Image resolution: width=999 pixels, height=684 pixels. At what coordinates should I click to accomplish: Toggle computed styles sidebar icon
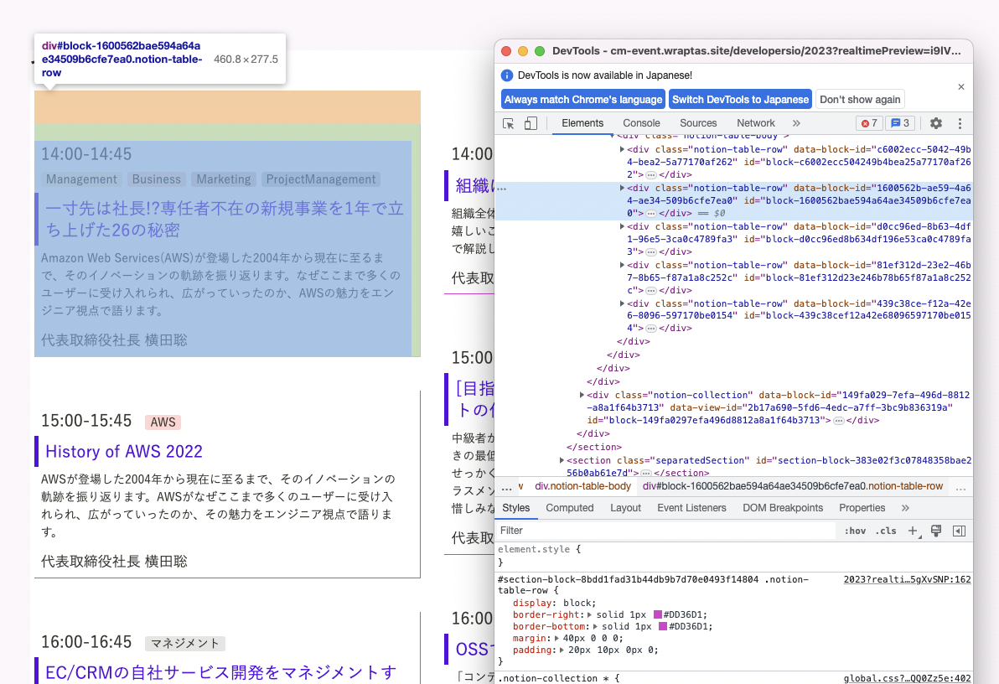(x=959, y=531)
